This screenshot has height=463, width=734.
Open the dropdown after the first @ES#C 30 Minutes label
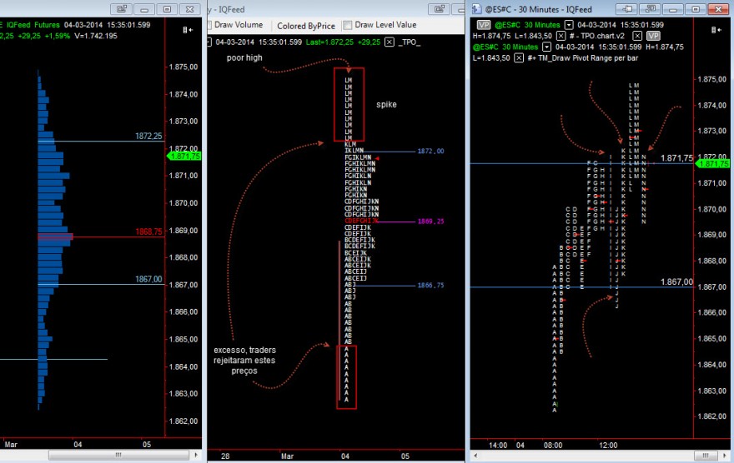click(x=569, y=25)
